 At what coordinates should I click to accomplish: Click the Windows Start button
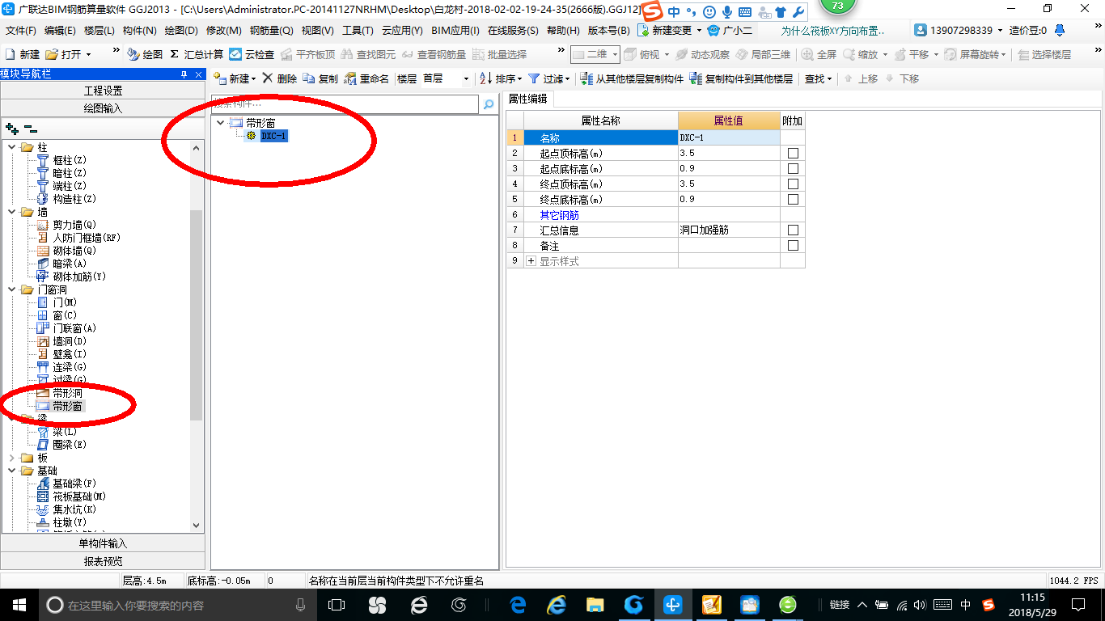tap(19, 604)
